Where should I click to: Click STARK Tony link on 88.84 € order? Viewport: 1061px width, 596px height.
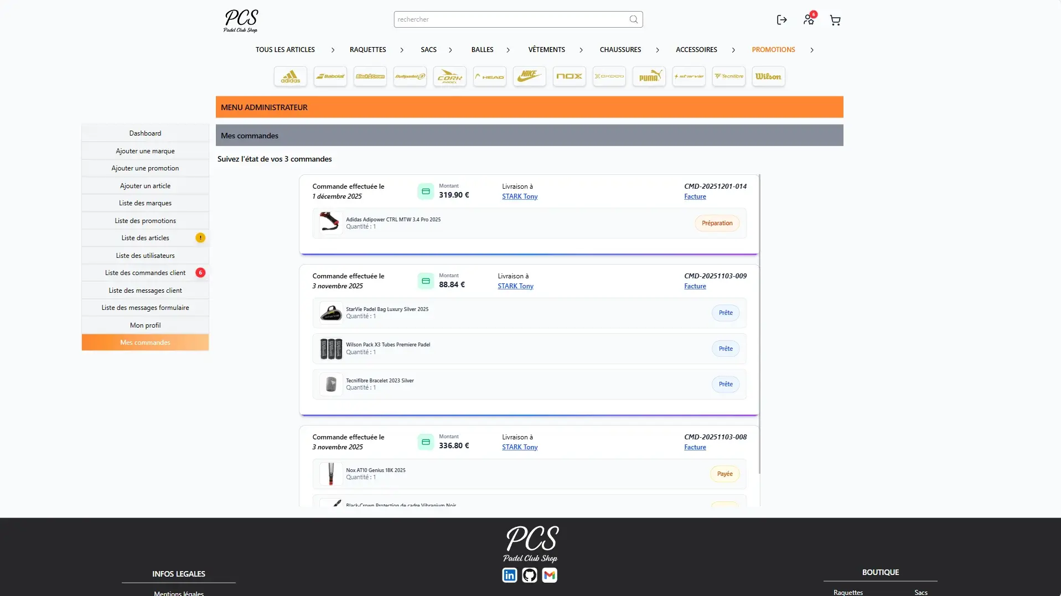[515, 286]
